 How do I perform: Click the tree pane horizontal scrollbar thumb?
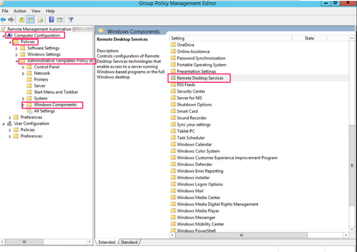click(24, 242)
